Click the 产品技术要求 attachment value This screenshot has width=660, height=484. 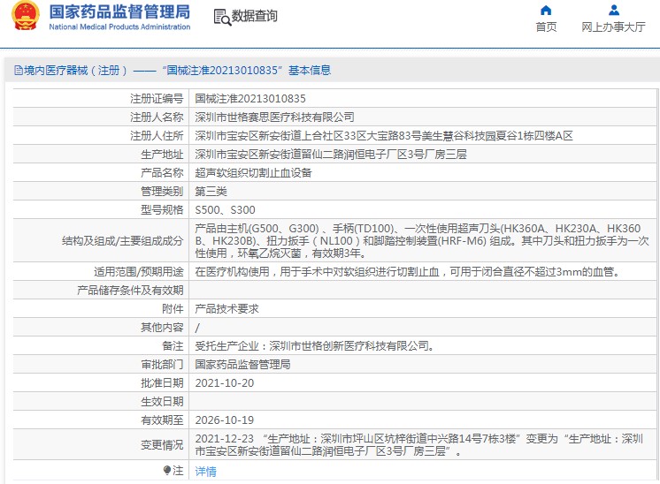click(x=226, y=309)
